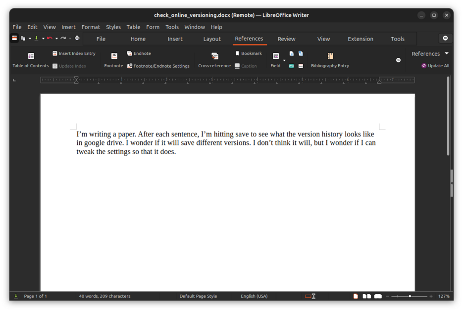This screenshot has width=463, height=311.
Task: Open the Window menu
Action: pyautogui.click(x=195, y=27)
